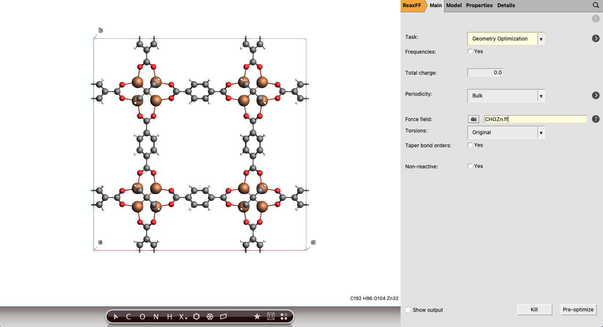Open the Task dropdown

tap(541, 38)
